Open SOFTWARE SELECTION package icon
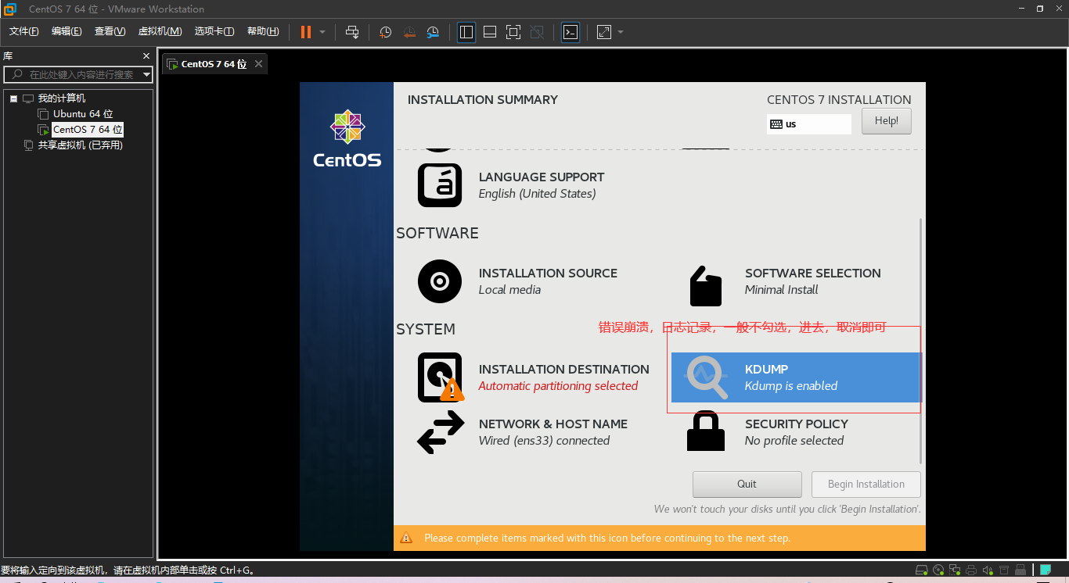1069x583 pixels. tap(706, 286)
